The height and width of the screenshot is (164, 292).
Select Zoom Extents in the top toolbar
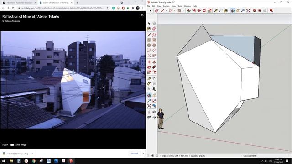click(248, 10)
